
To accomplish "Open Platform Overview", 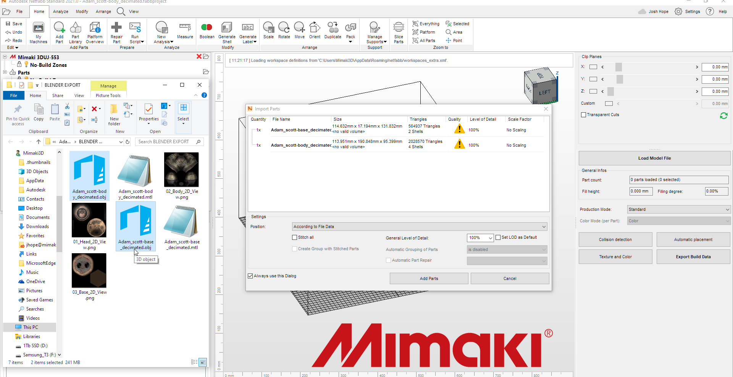I will point(95,32).
